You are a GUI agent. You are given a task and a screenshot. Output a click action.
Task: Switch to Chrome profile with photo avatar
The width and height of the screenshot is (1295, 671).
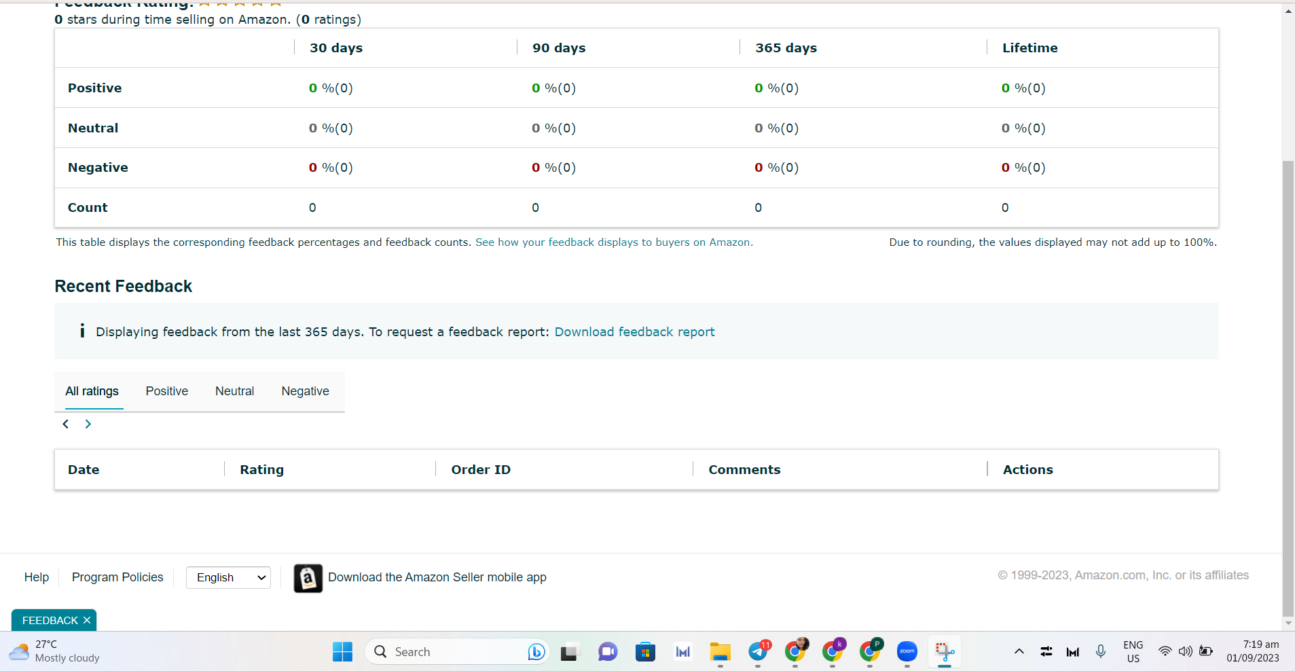pos(796,651)
